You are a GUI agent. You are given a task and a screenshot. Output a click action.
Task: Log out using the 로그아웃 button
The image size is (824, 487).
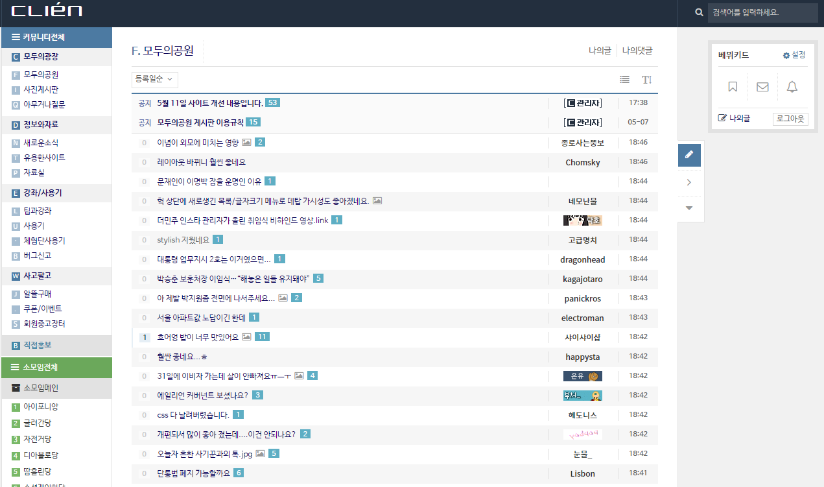click(x=790, y=119)
